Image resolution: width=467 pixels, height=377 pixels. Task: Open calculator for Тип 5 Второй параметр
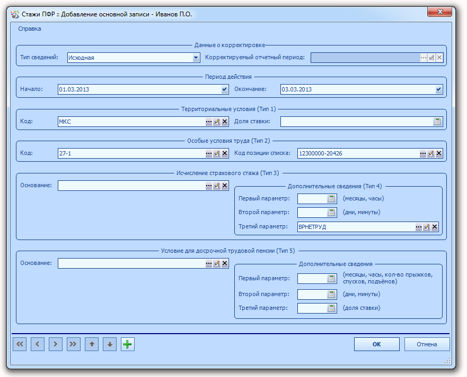coord(331,295)
